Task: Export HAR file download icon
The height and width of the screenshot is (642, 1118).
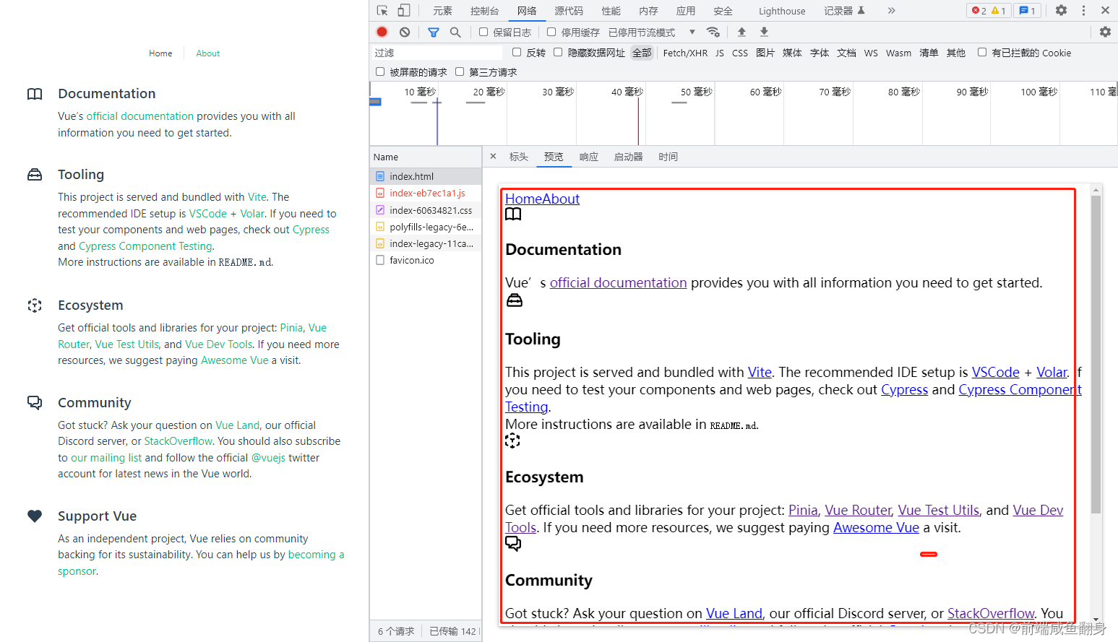Action: pyautogui.click(x=764, y=32)
